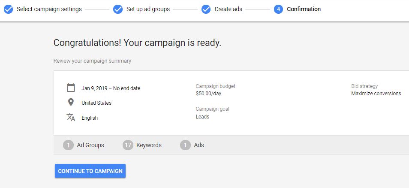Click the calendar icon beside the campaign dates
The image size is (409, 188).
click(x=71, y=88)
